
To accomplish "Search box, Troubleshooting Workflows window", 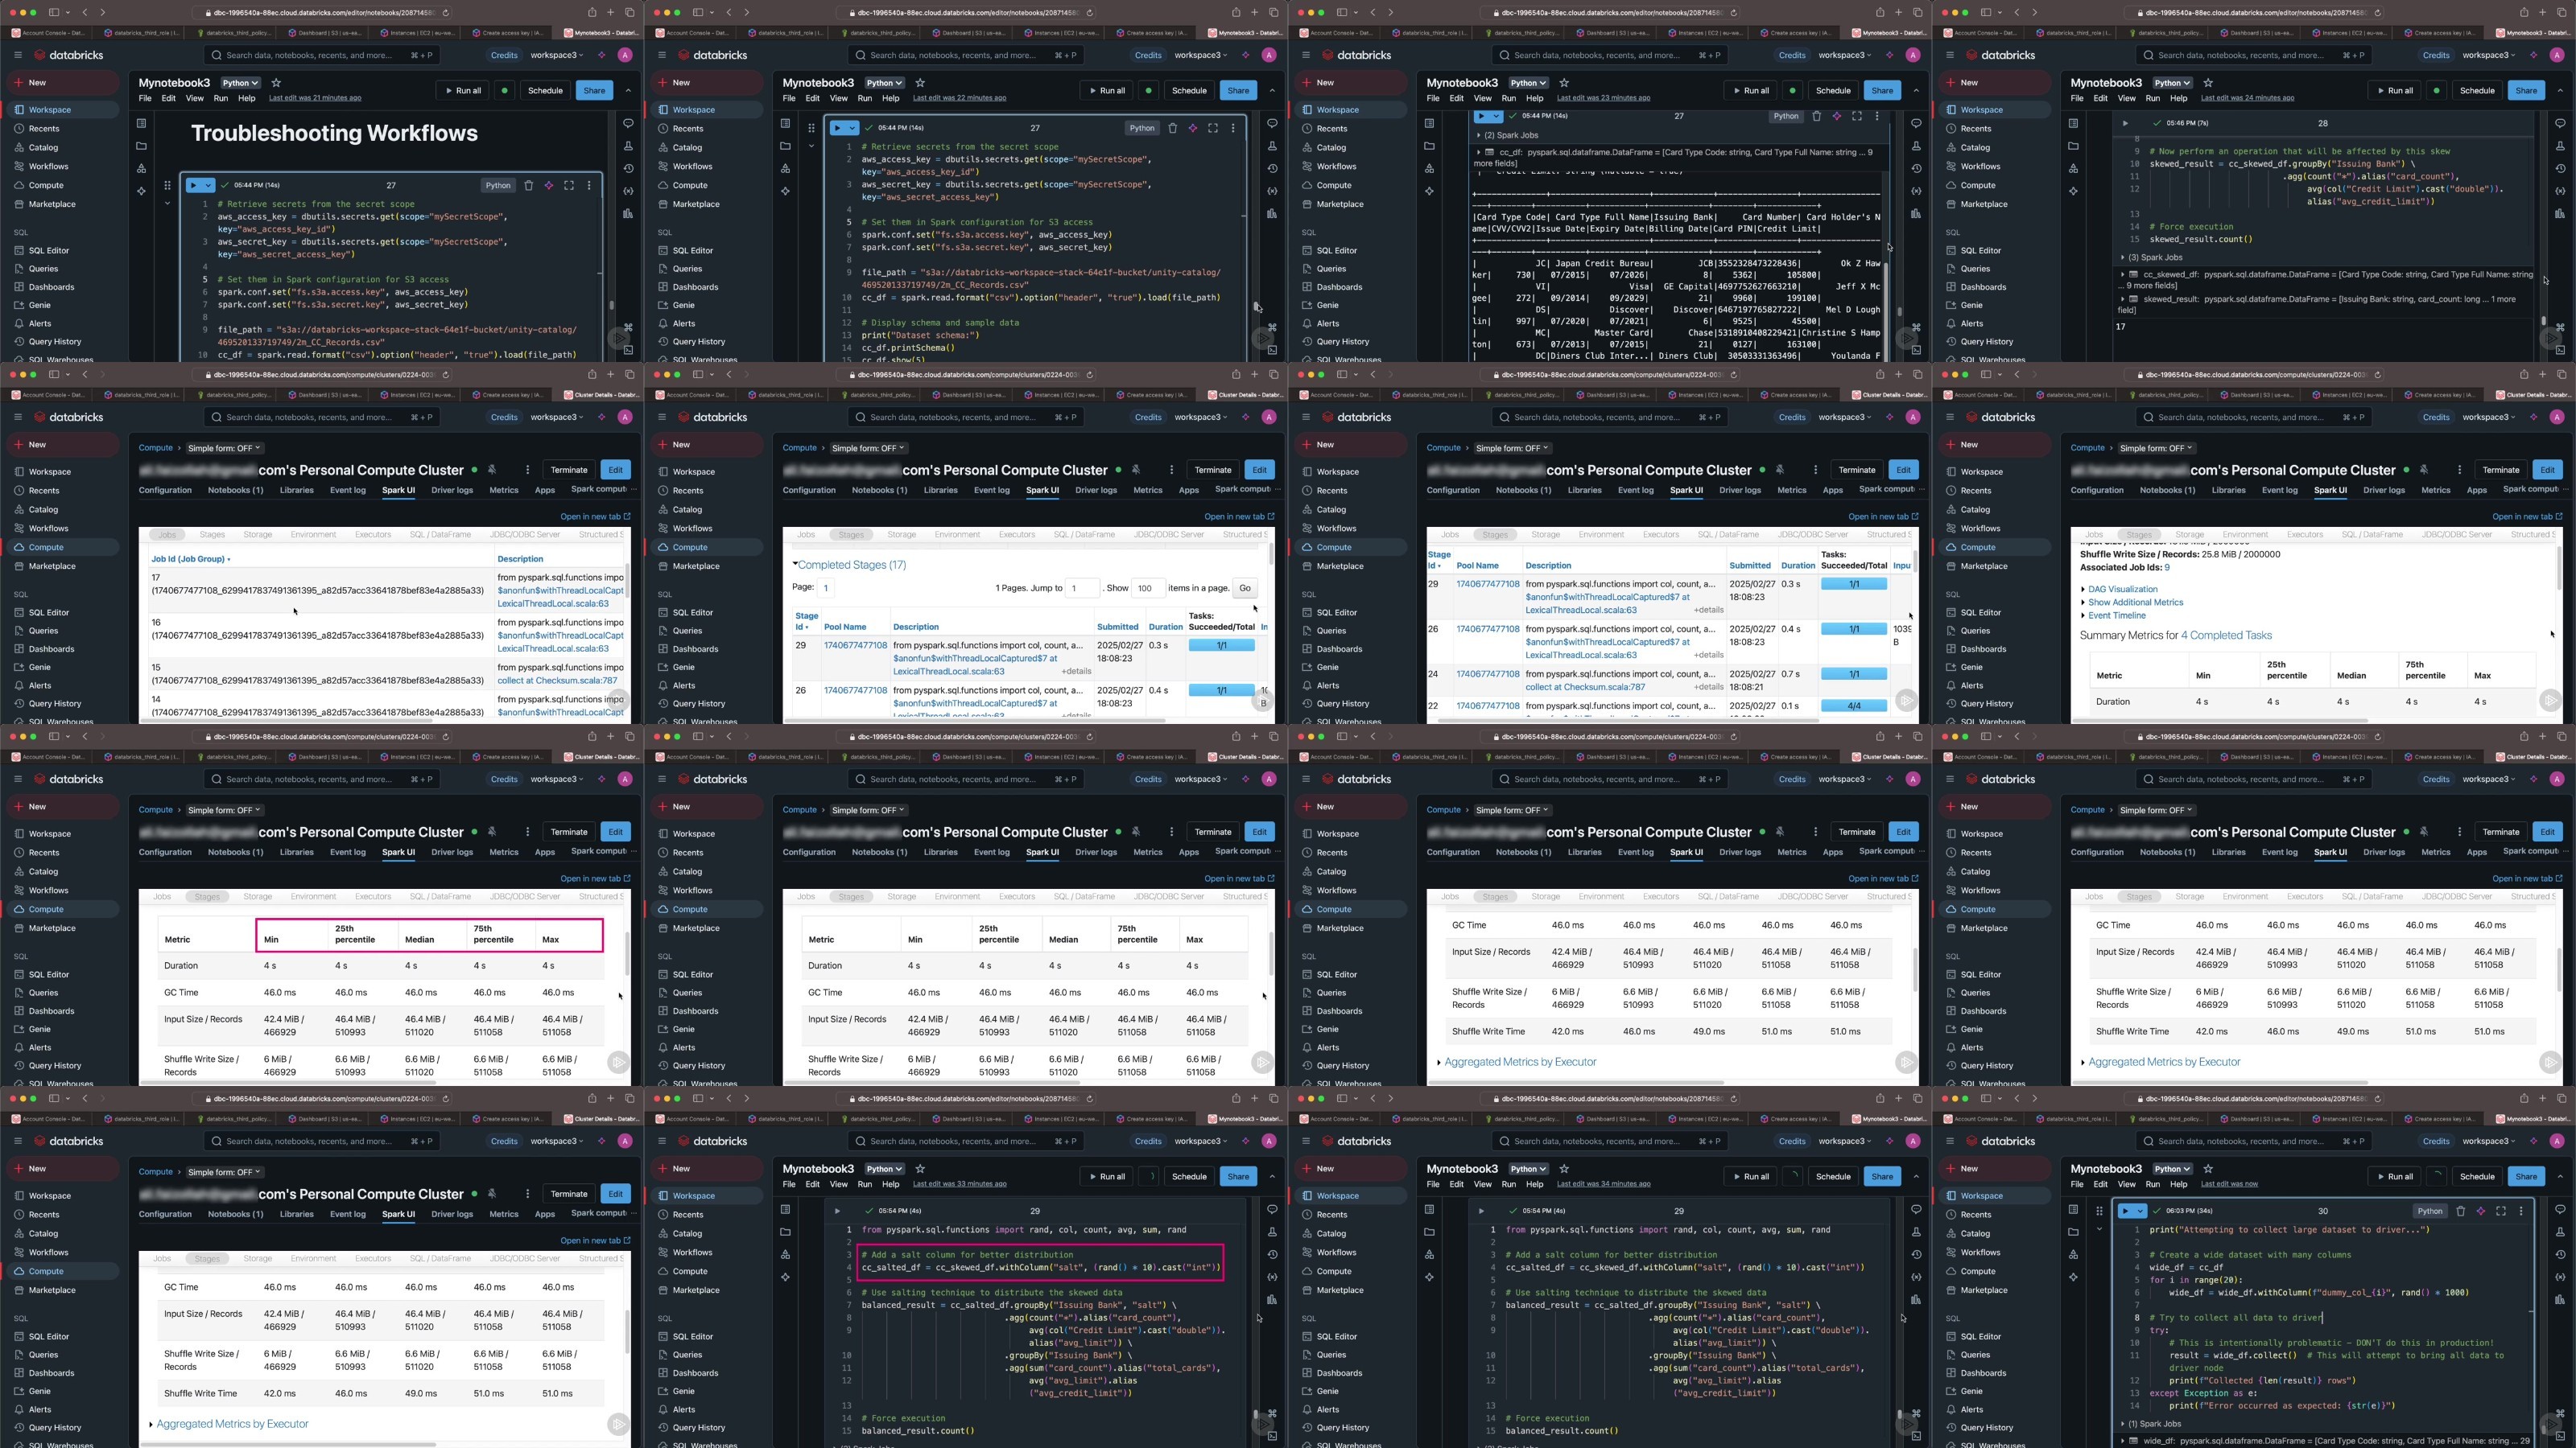I will click(321, 55).
